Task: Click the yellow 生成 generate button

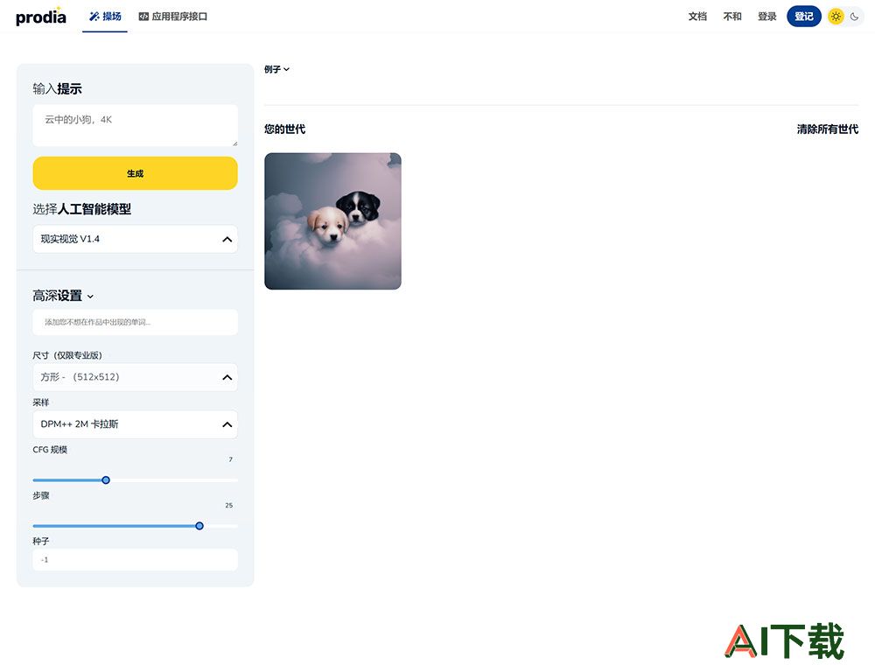Action: pyautogui.click(x=135, y=173)
